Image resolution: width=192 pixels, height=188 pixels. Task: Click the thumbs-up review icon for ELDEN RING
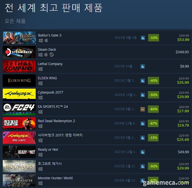tap(142, 81)
